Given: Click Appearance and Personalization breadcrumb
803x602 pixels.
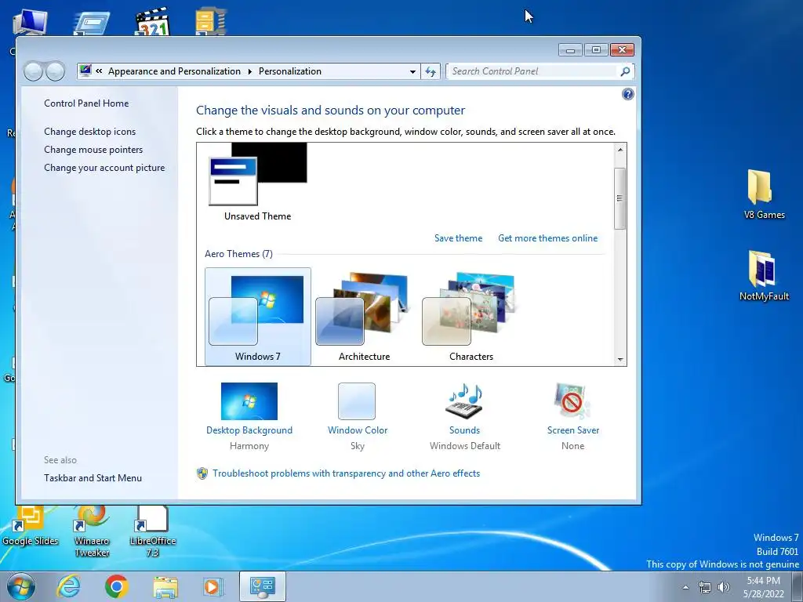Looking at the screenshot, I should [174, 71].
